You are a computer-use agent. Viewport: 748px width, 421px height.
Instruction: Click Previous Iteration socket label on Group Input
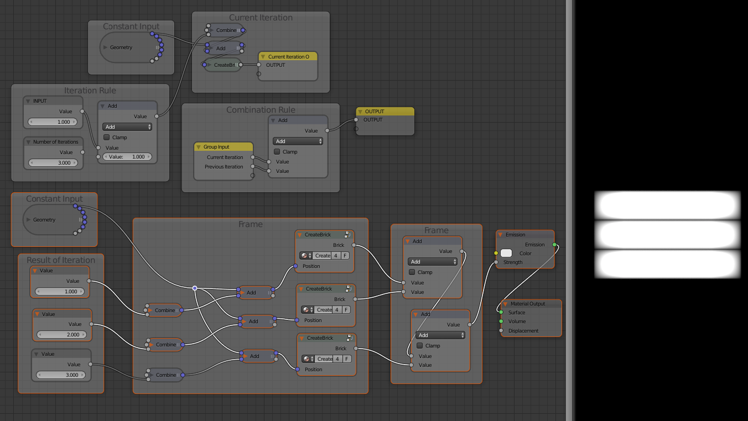224,167
